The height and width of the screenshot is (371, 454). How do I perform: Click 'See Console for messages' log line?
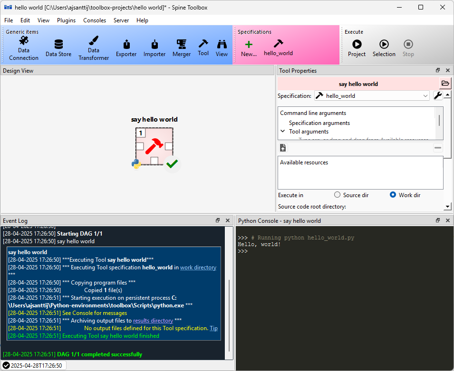coord(95,313)
